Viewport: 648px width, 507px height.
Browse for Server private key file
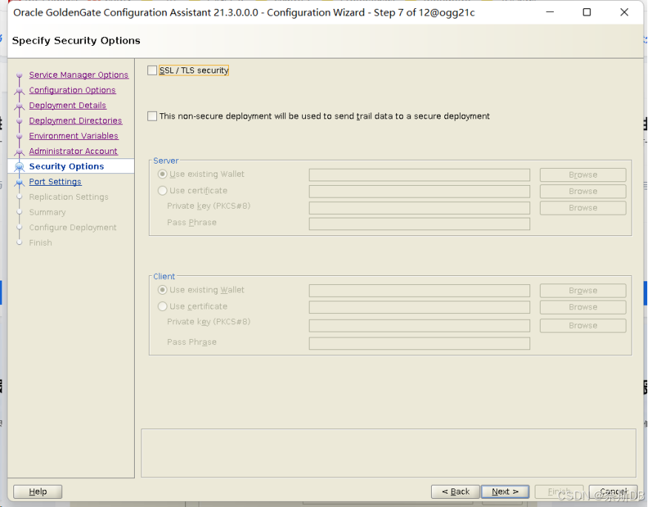point(583,208)
